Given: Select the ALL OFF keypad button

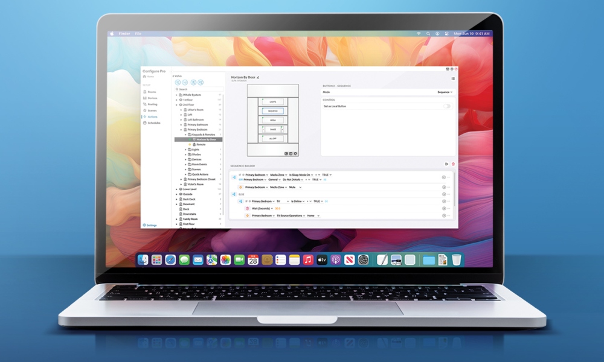Looking at the screenshot, I should (273, 139).
